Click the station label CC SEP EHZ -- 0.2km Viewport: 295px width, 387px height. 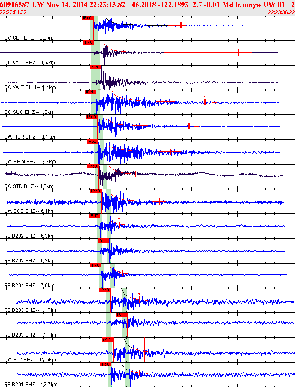pos(29,38)
